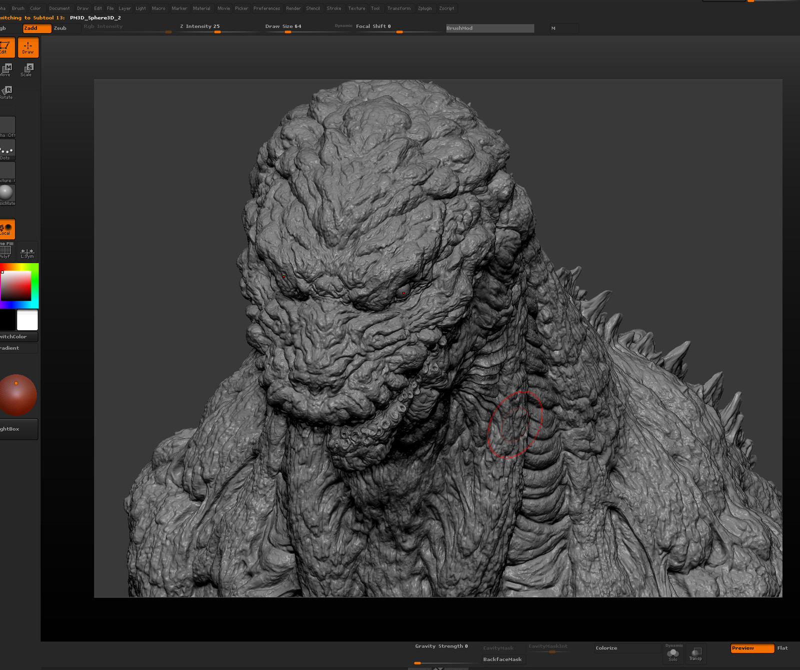Pick a hue in the color picker square

(19, 286)
